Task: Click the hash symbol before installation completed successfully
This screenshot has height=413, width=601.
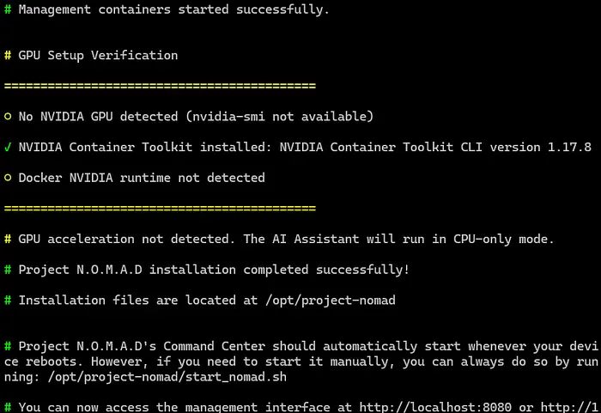Action: 8,270
